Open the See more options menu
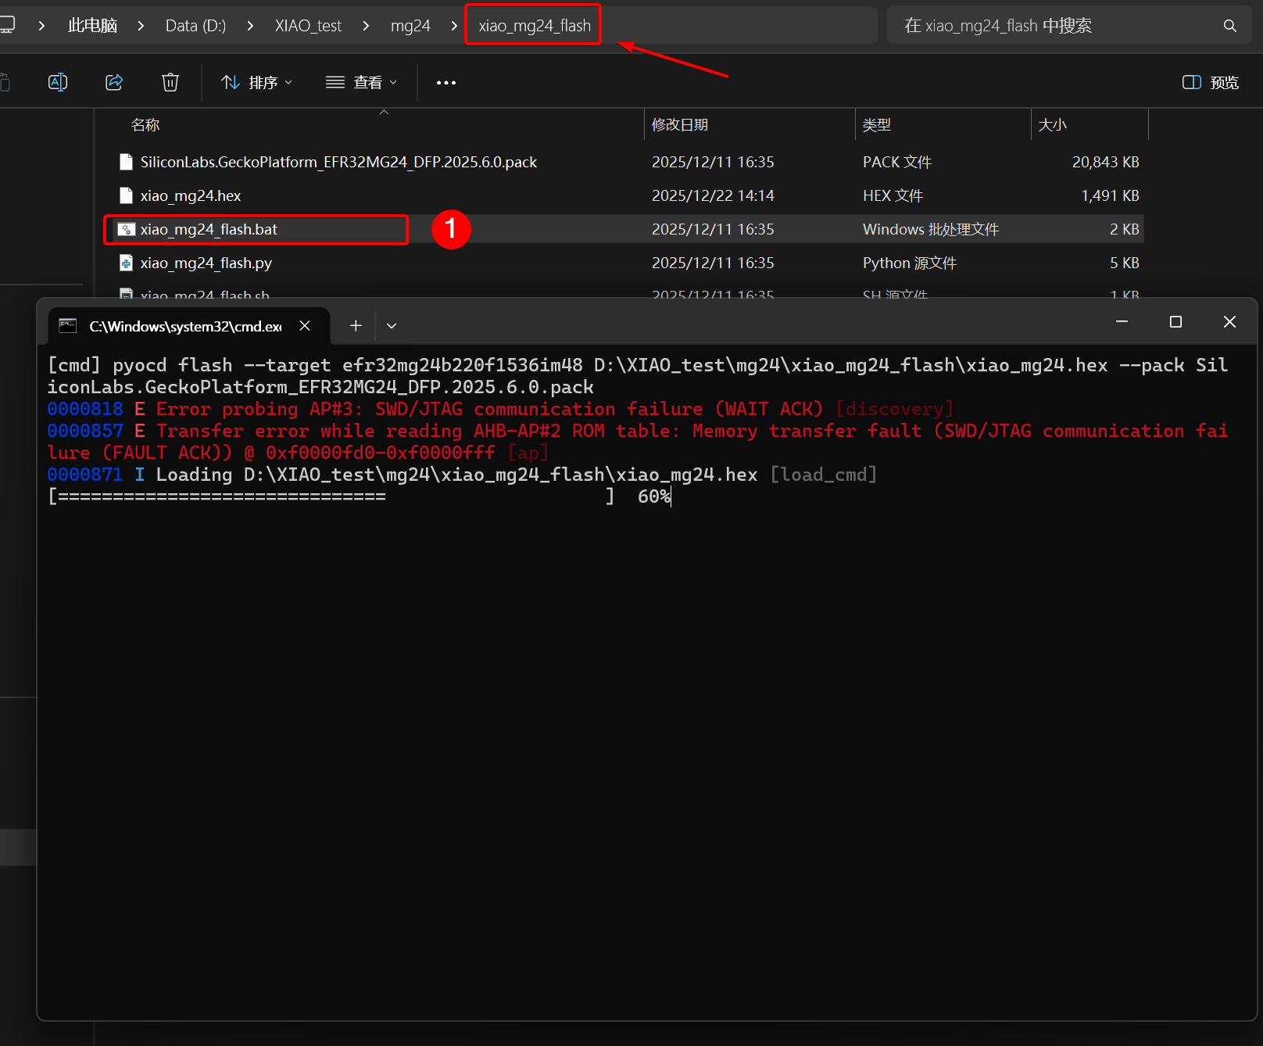 click(445, 82)
